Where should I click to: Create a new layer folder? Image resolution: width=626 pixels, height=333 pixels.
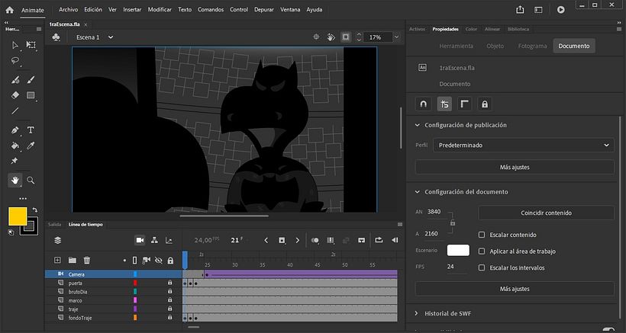[x=73, y=260]
